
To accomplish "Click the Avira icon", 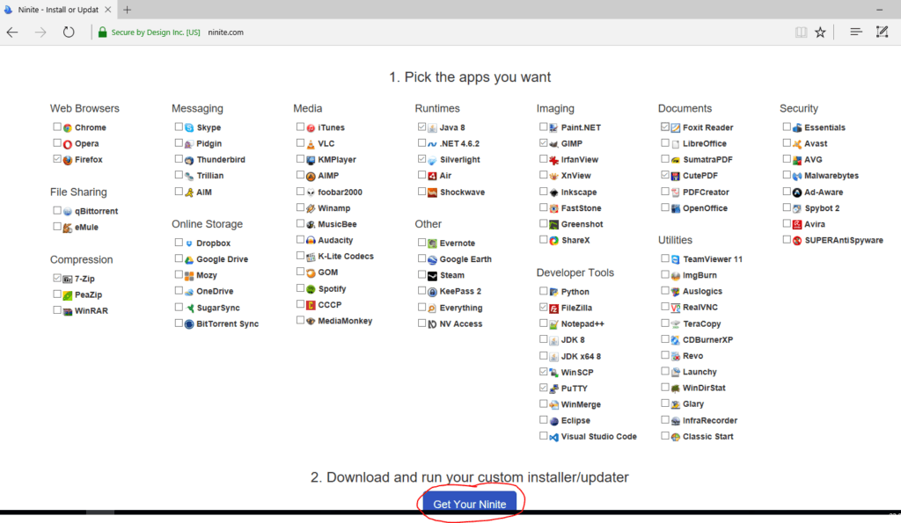I will coord(797,224).
